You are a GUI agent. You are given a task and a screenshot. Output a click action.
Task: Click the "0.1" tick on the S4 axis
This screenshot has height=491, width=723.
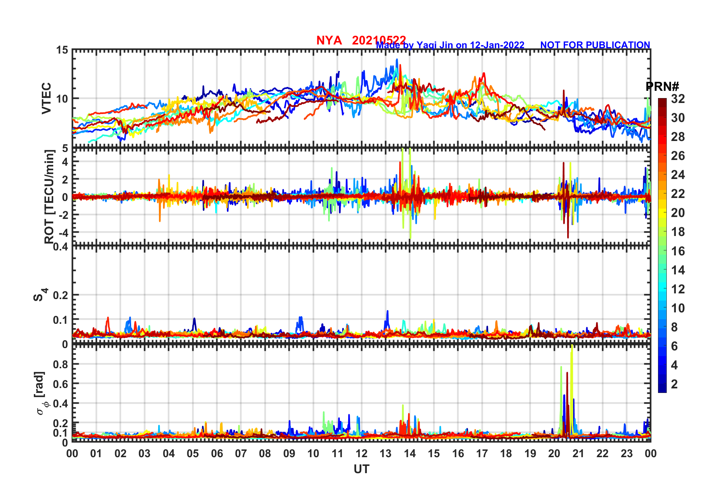tap(60, 320)
